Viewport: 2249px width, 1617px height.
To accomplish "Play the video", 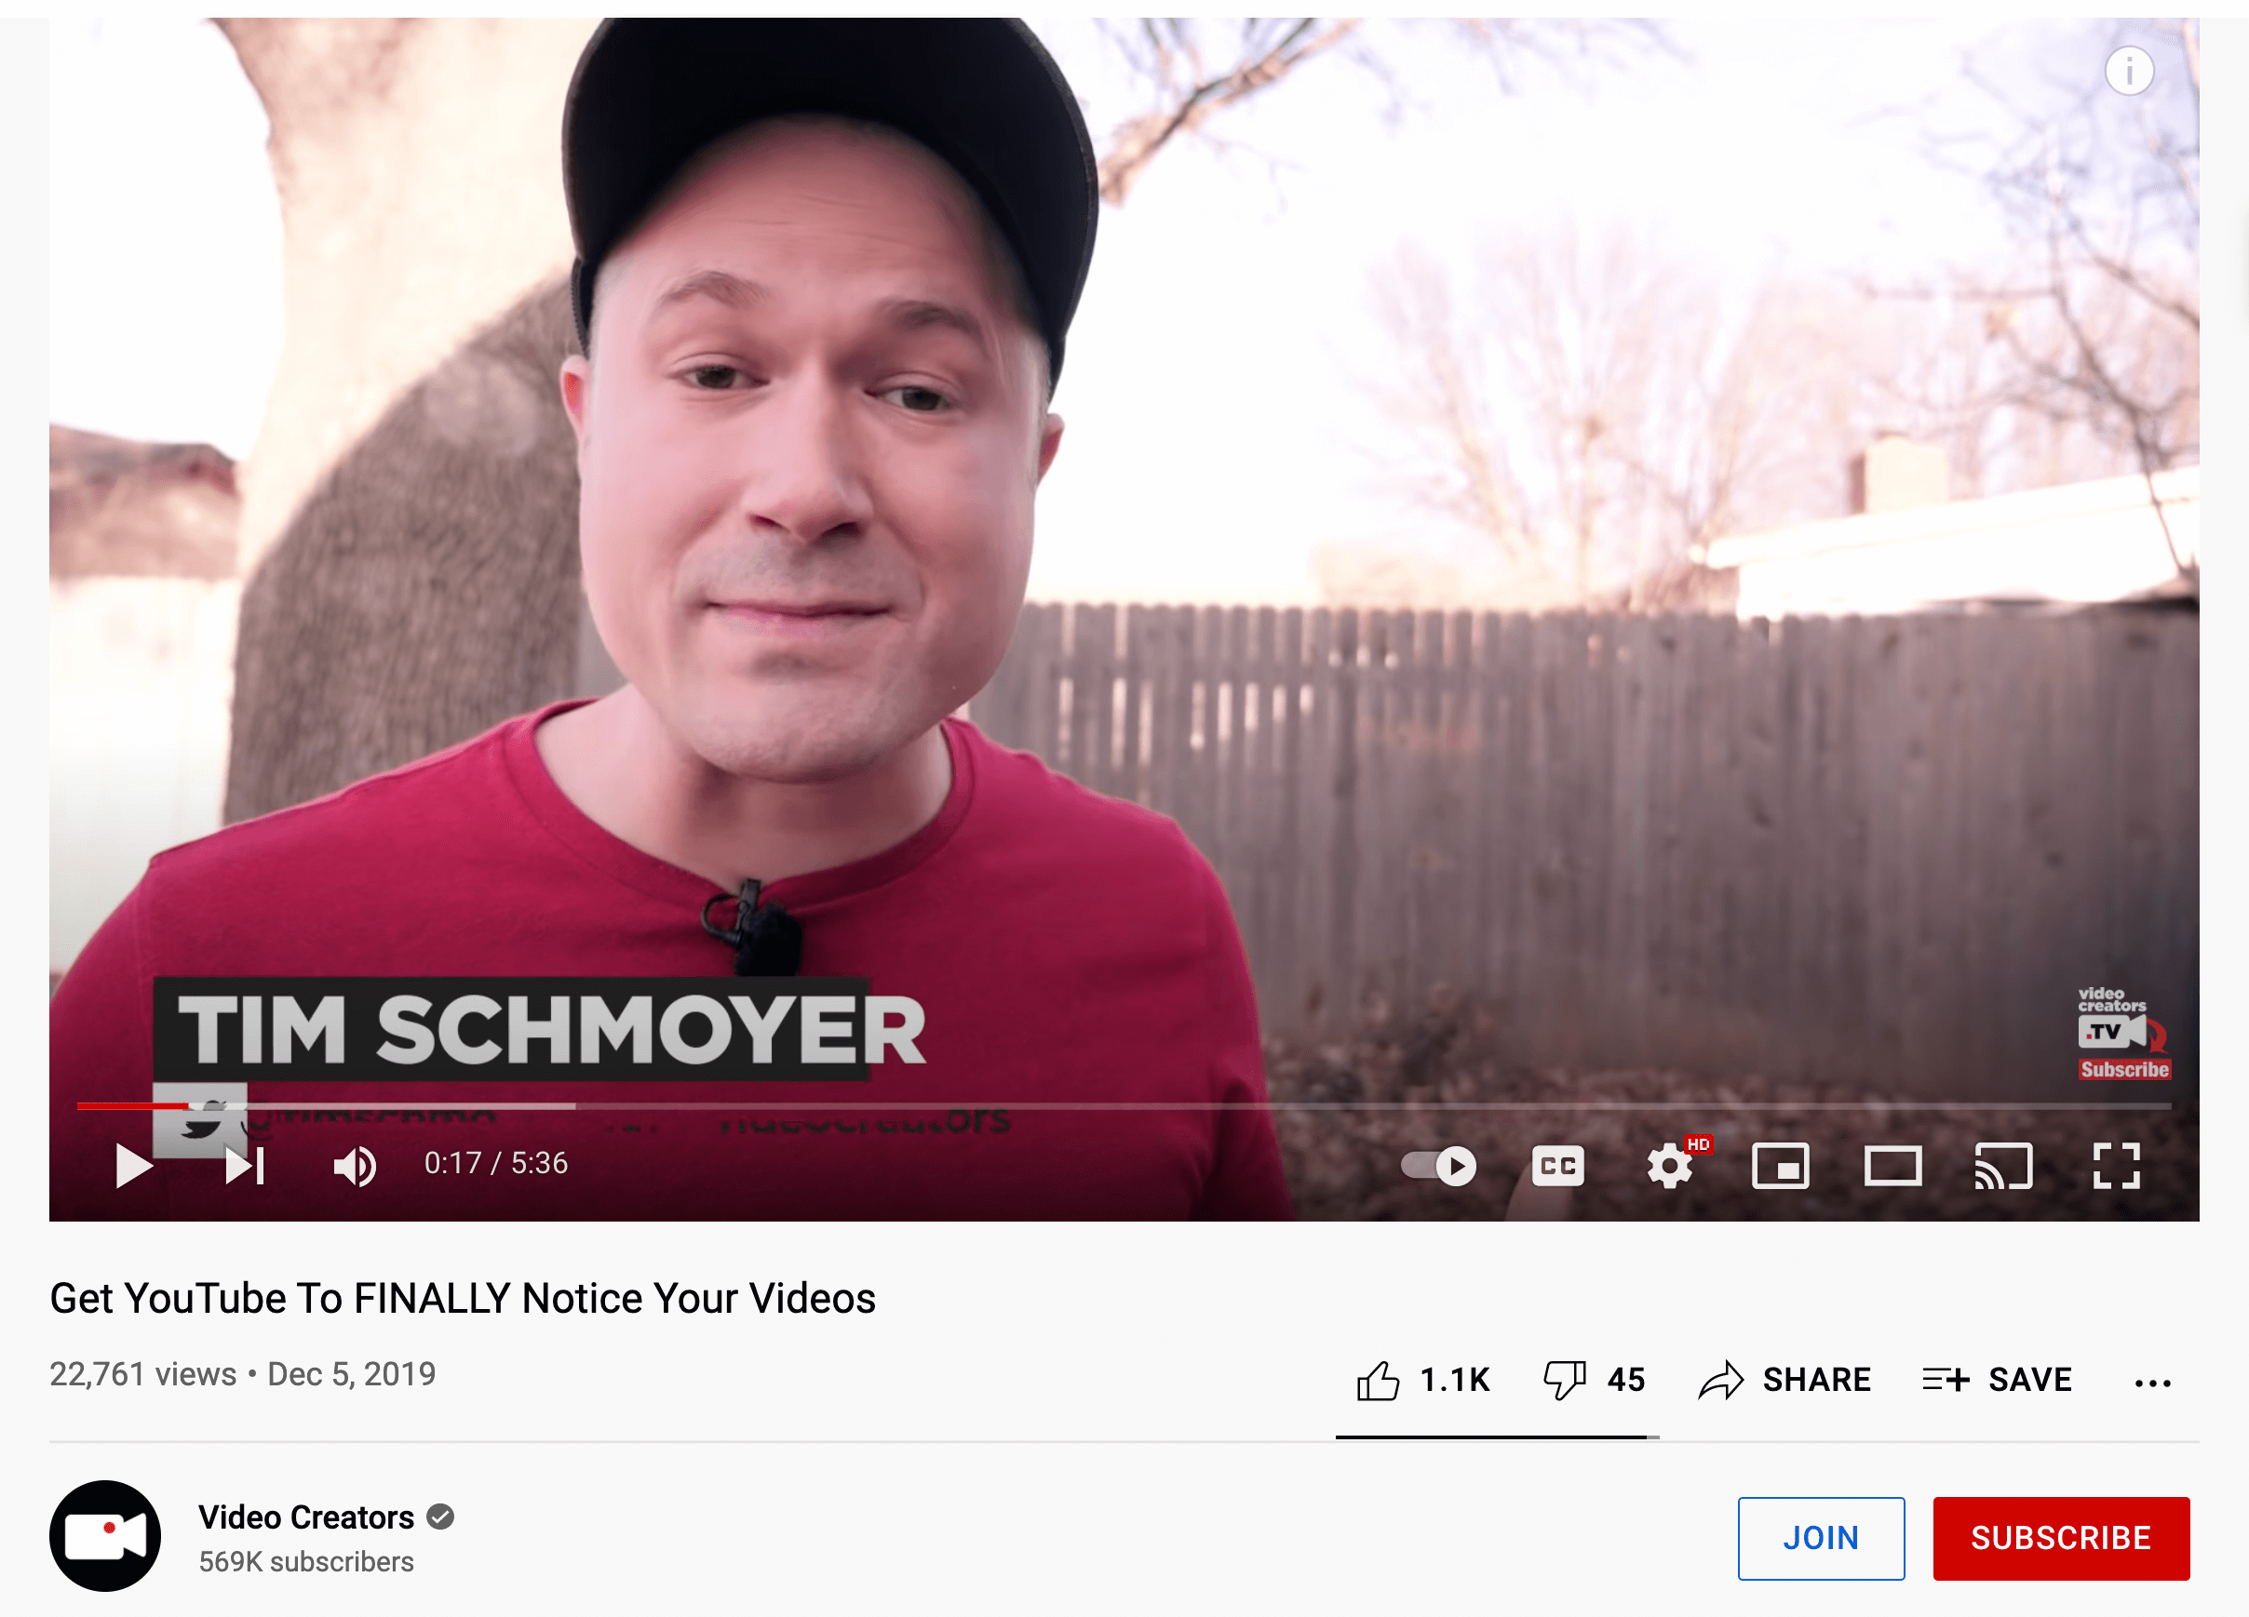I will click(x=134, y=1165).
